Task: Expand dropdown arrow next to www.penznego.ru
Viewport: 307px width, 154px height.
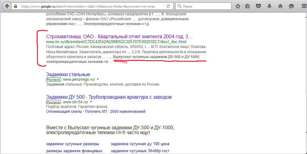Action: click(98, 79)
